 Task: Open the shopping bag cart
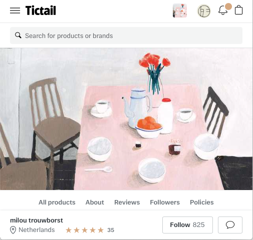tap(238, 10)
